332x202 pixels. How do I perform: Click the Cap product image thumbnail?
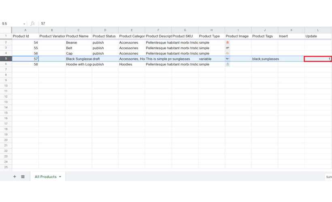pyautogui.click(x=228, y=53)
